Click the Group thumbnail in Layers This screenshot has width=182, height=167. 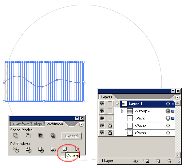coord(130,111)
